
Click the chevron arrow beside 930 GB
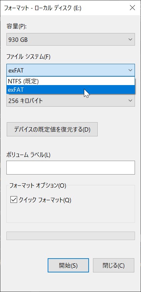tap(130, 39)
